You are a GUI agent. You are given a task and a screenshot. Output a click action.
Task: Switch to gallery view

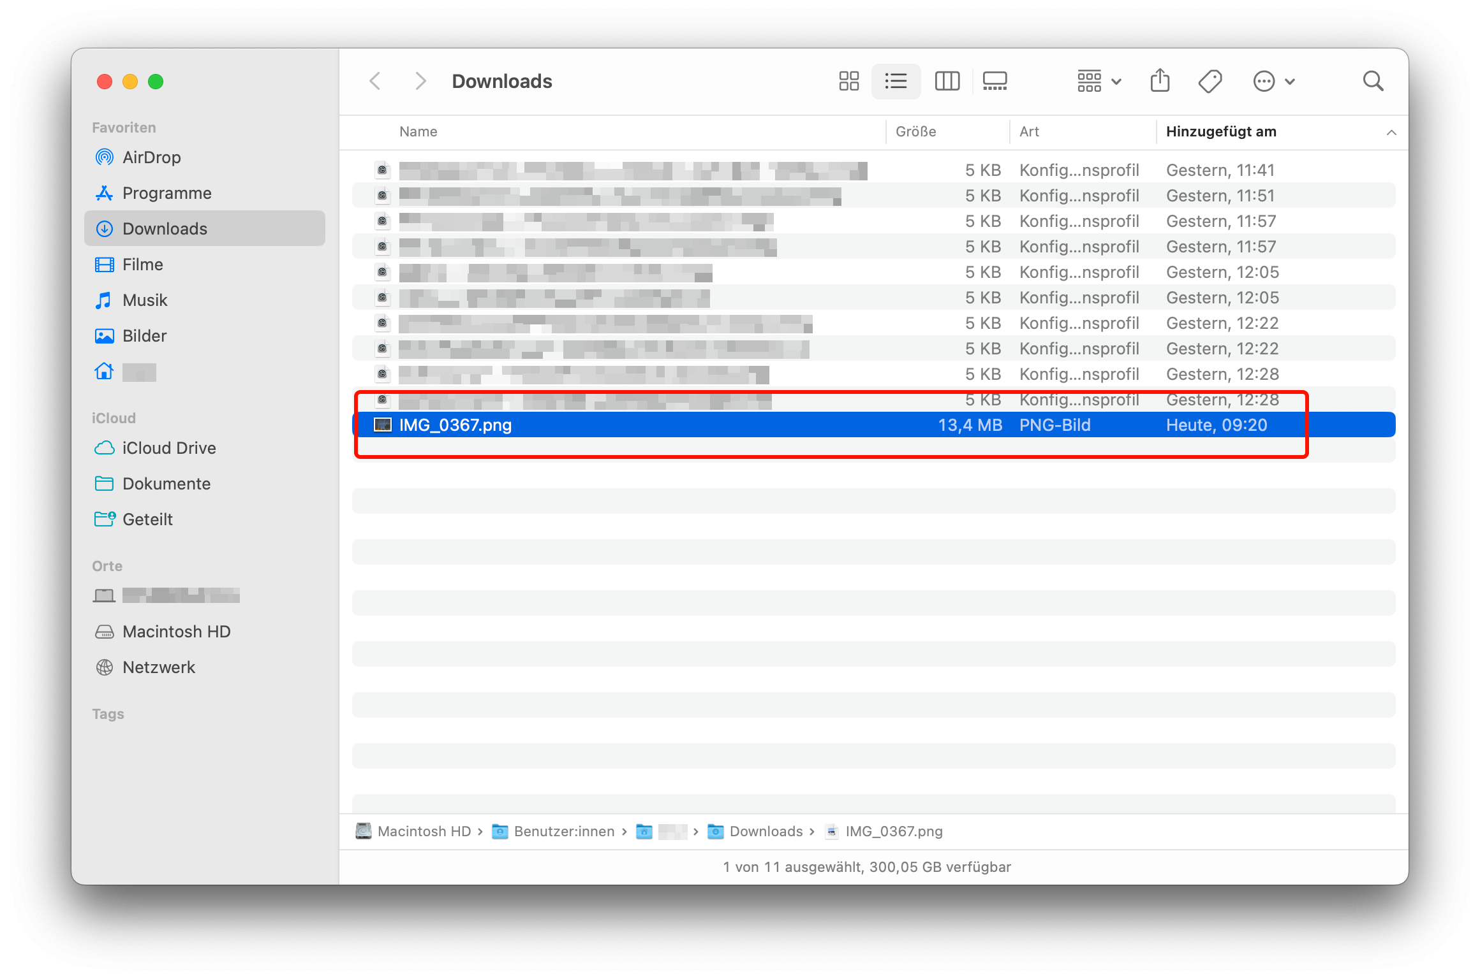(995, 81)
